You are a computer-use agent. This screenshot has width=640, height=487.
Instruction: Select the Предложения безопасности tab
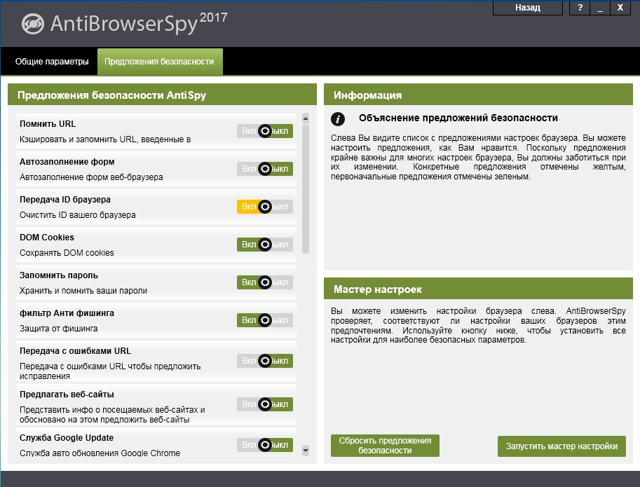[x=160, y=62]
